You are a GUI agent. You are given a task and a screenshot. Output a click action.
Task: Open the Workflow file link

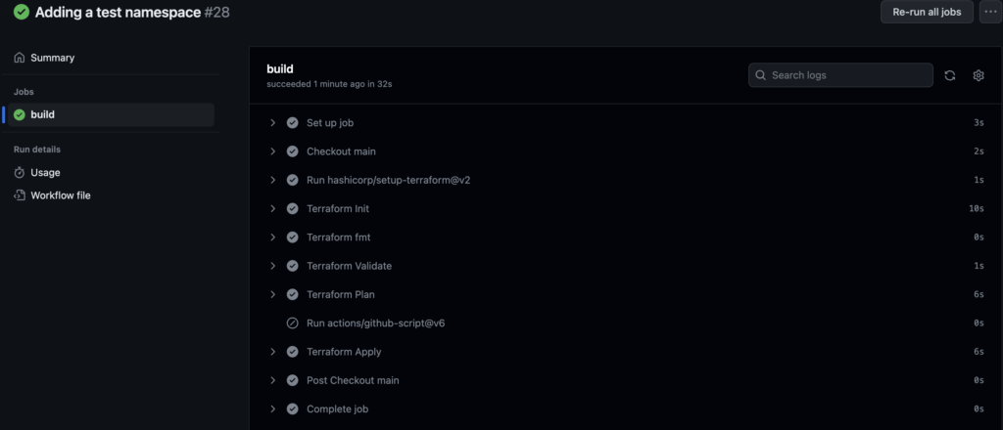[60, 195]
